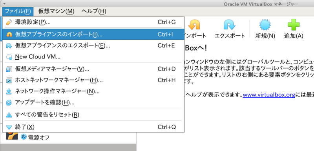Screen dimensions: 314x151
Task: Click the title bar window menu arrow
Action: pyautogui.click(x=4, y=4)
